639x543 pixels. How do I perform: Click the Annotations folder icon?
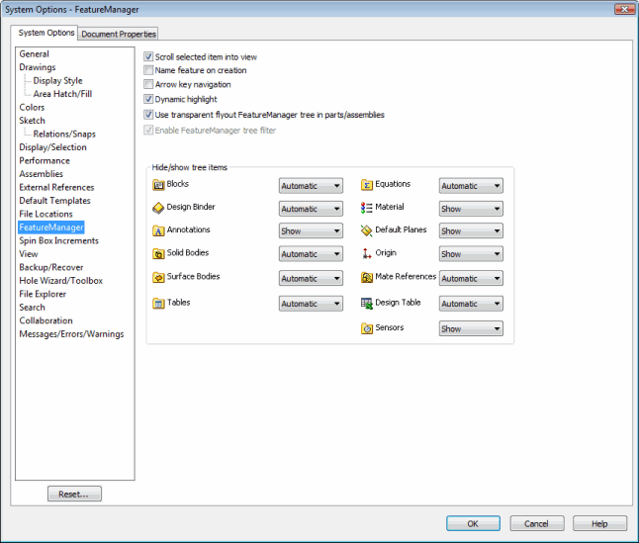(158, 231)
